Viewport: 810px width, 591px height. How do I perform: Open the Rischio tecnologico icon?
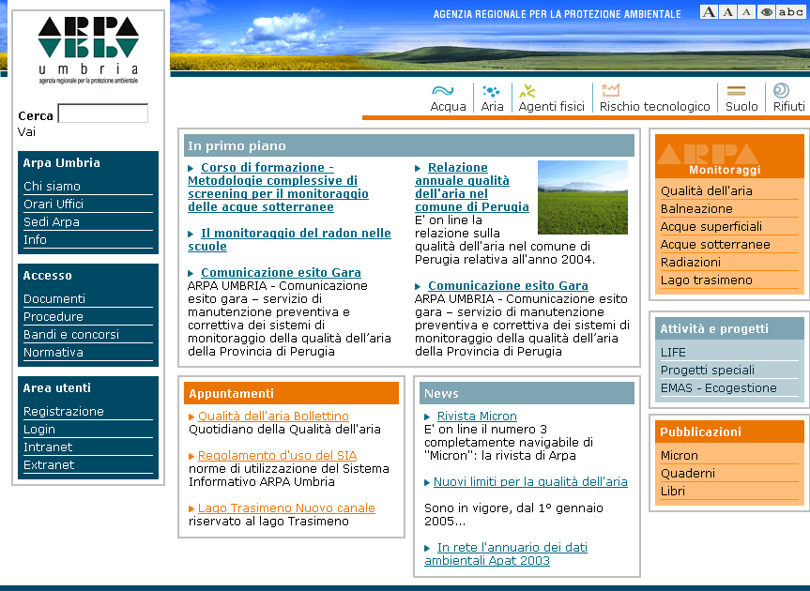610,90
